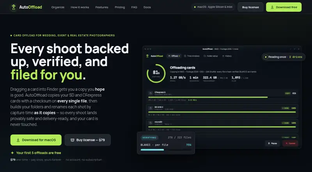Open Folder setup tab in app preview
The height and width of the screenshot is (172, 312).
(x=211, y=56)
